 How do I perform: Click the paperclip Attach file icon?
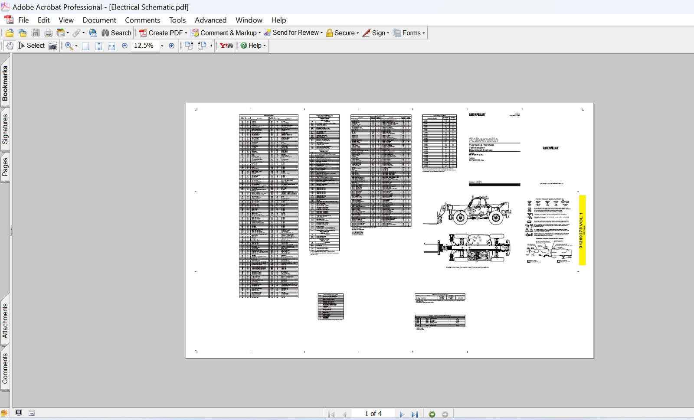pyautogui.click(x=76, y=33)
